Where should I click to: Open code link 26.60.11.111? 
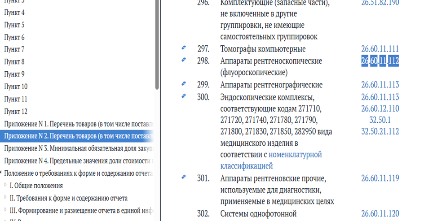click(380, 49)
